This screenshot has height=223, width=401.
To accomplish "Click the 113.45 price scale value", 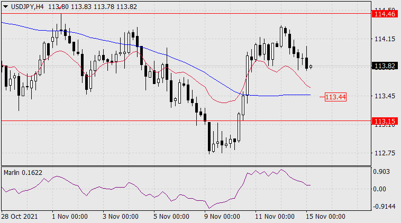I will coord(385,96).
